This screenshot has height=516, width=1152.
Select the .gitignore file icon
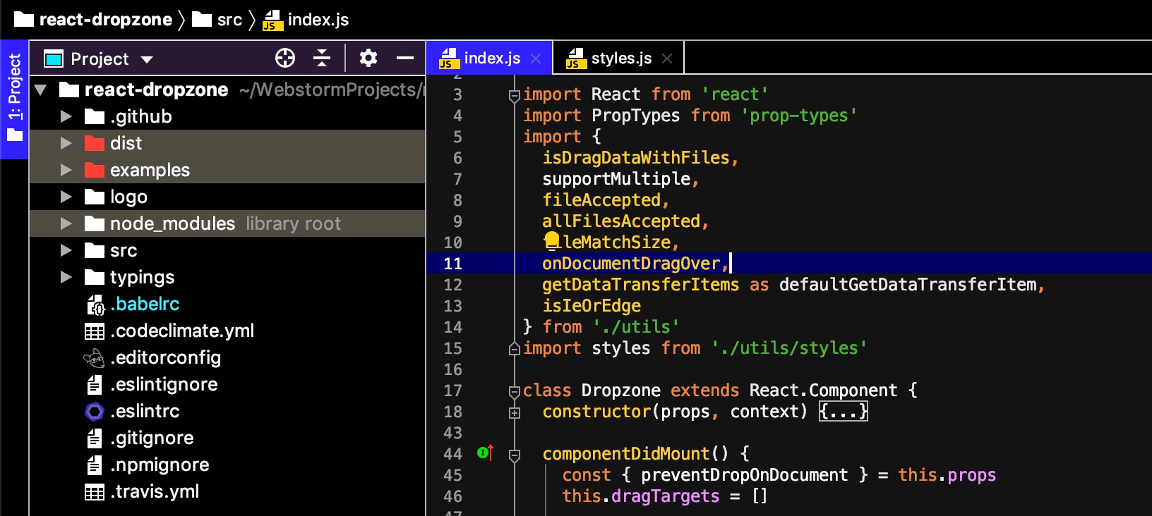(95, 438)
